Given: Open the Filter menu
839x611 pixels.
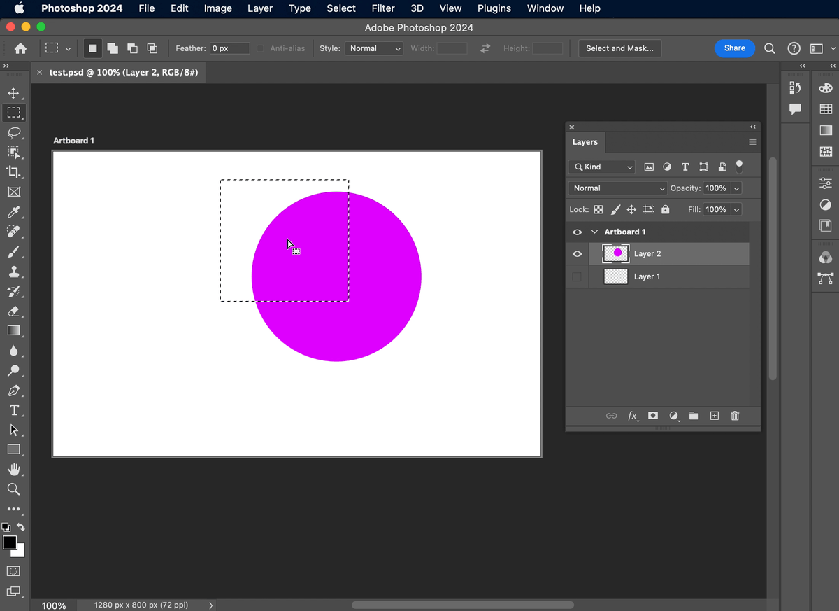Looking at the screenshot, I should pos(383,8).
